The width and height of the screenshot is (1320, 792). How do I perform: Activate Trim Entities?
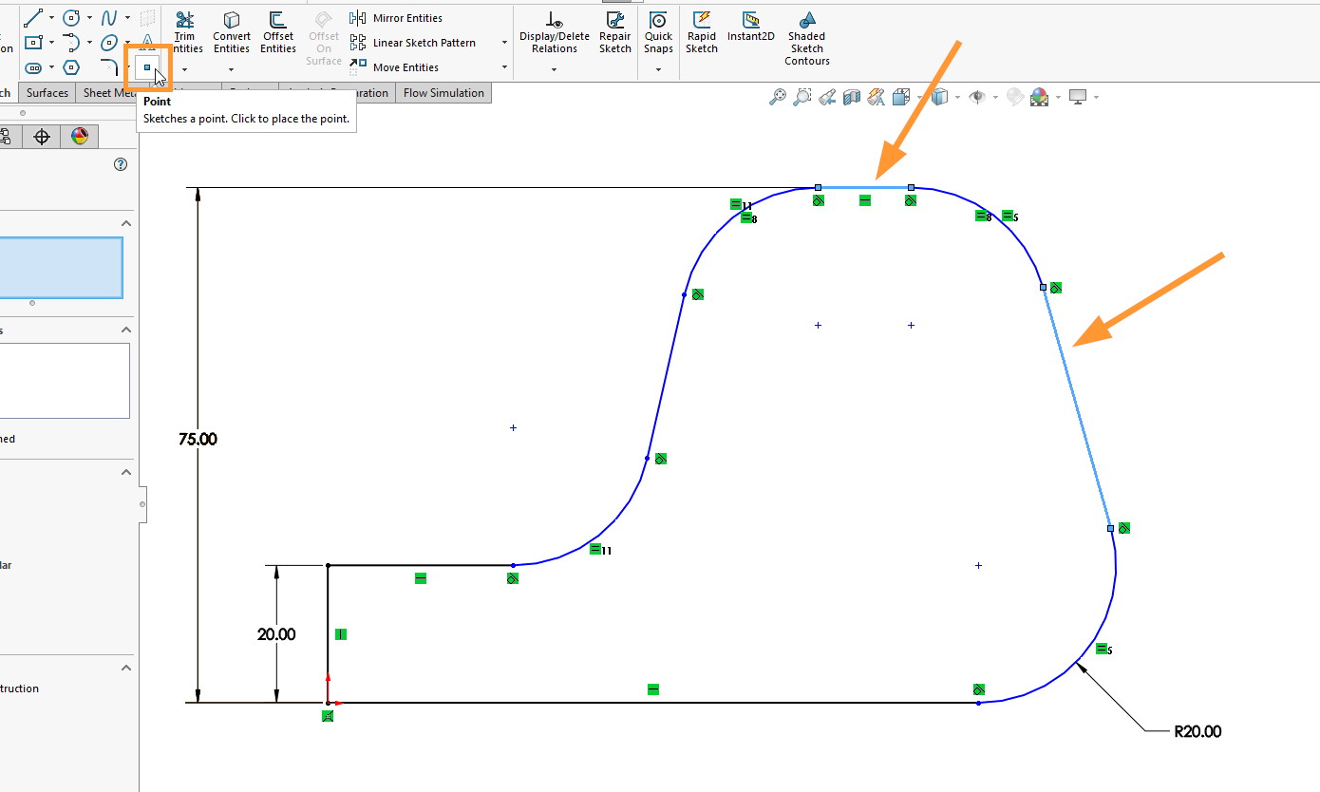(x=186, y=33)
